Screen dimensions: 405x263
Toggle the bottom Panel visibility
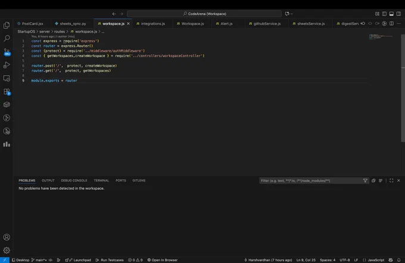tap(391, 14)
